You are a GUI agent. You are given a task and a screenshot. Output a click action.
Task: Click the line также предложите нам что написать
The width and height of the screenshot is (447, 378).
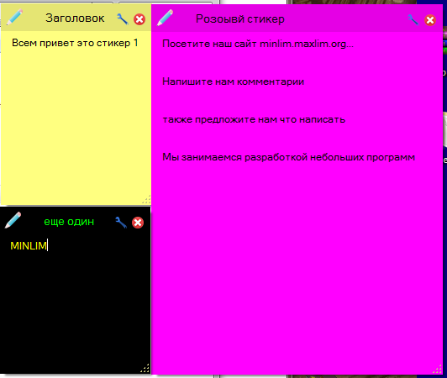pyautogui.click(x=254, y=119)
